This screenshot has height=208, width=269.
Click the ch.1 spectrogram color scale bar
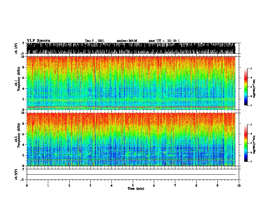pos(246,87)
